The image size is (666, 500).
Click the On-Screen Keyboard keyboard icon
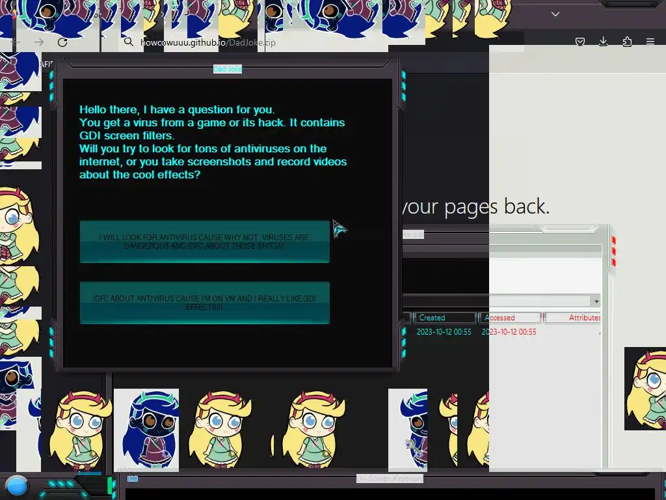133,479
